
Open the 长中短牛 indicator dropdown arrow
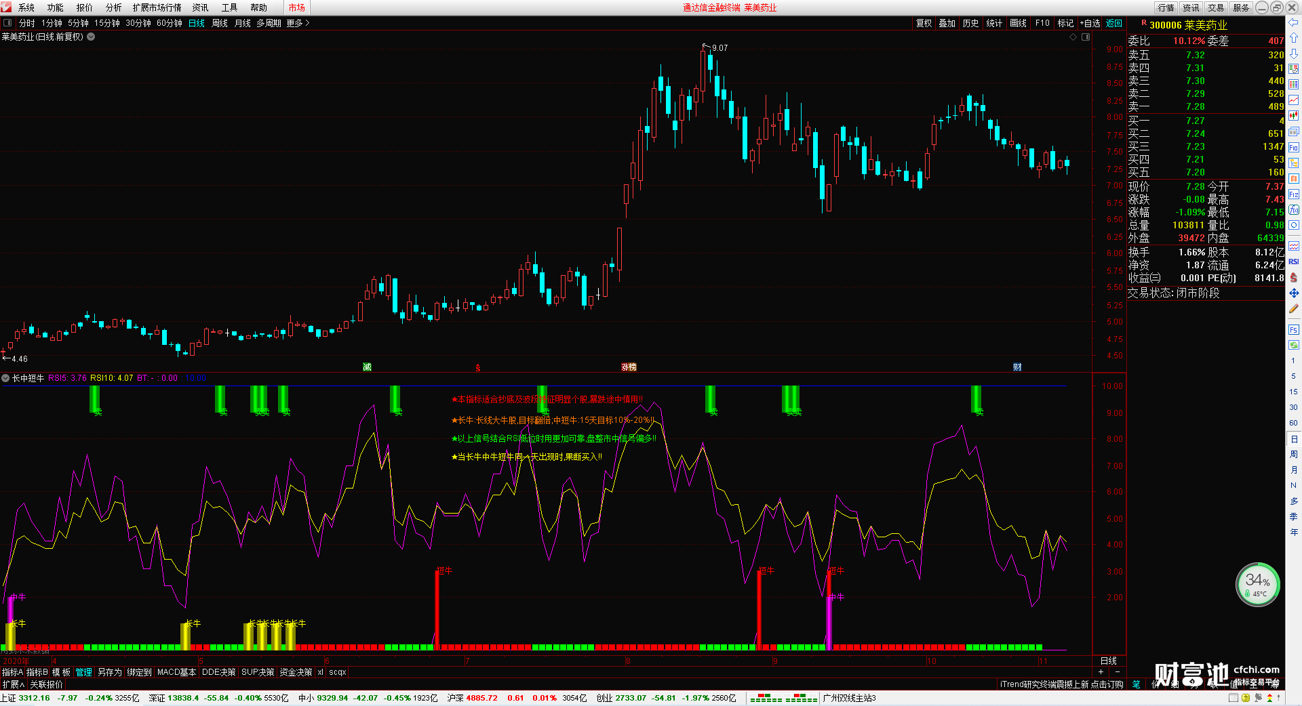click(x=5, y=378)
